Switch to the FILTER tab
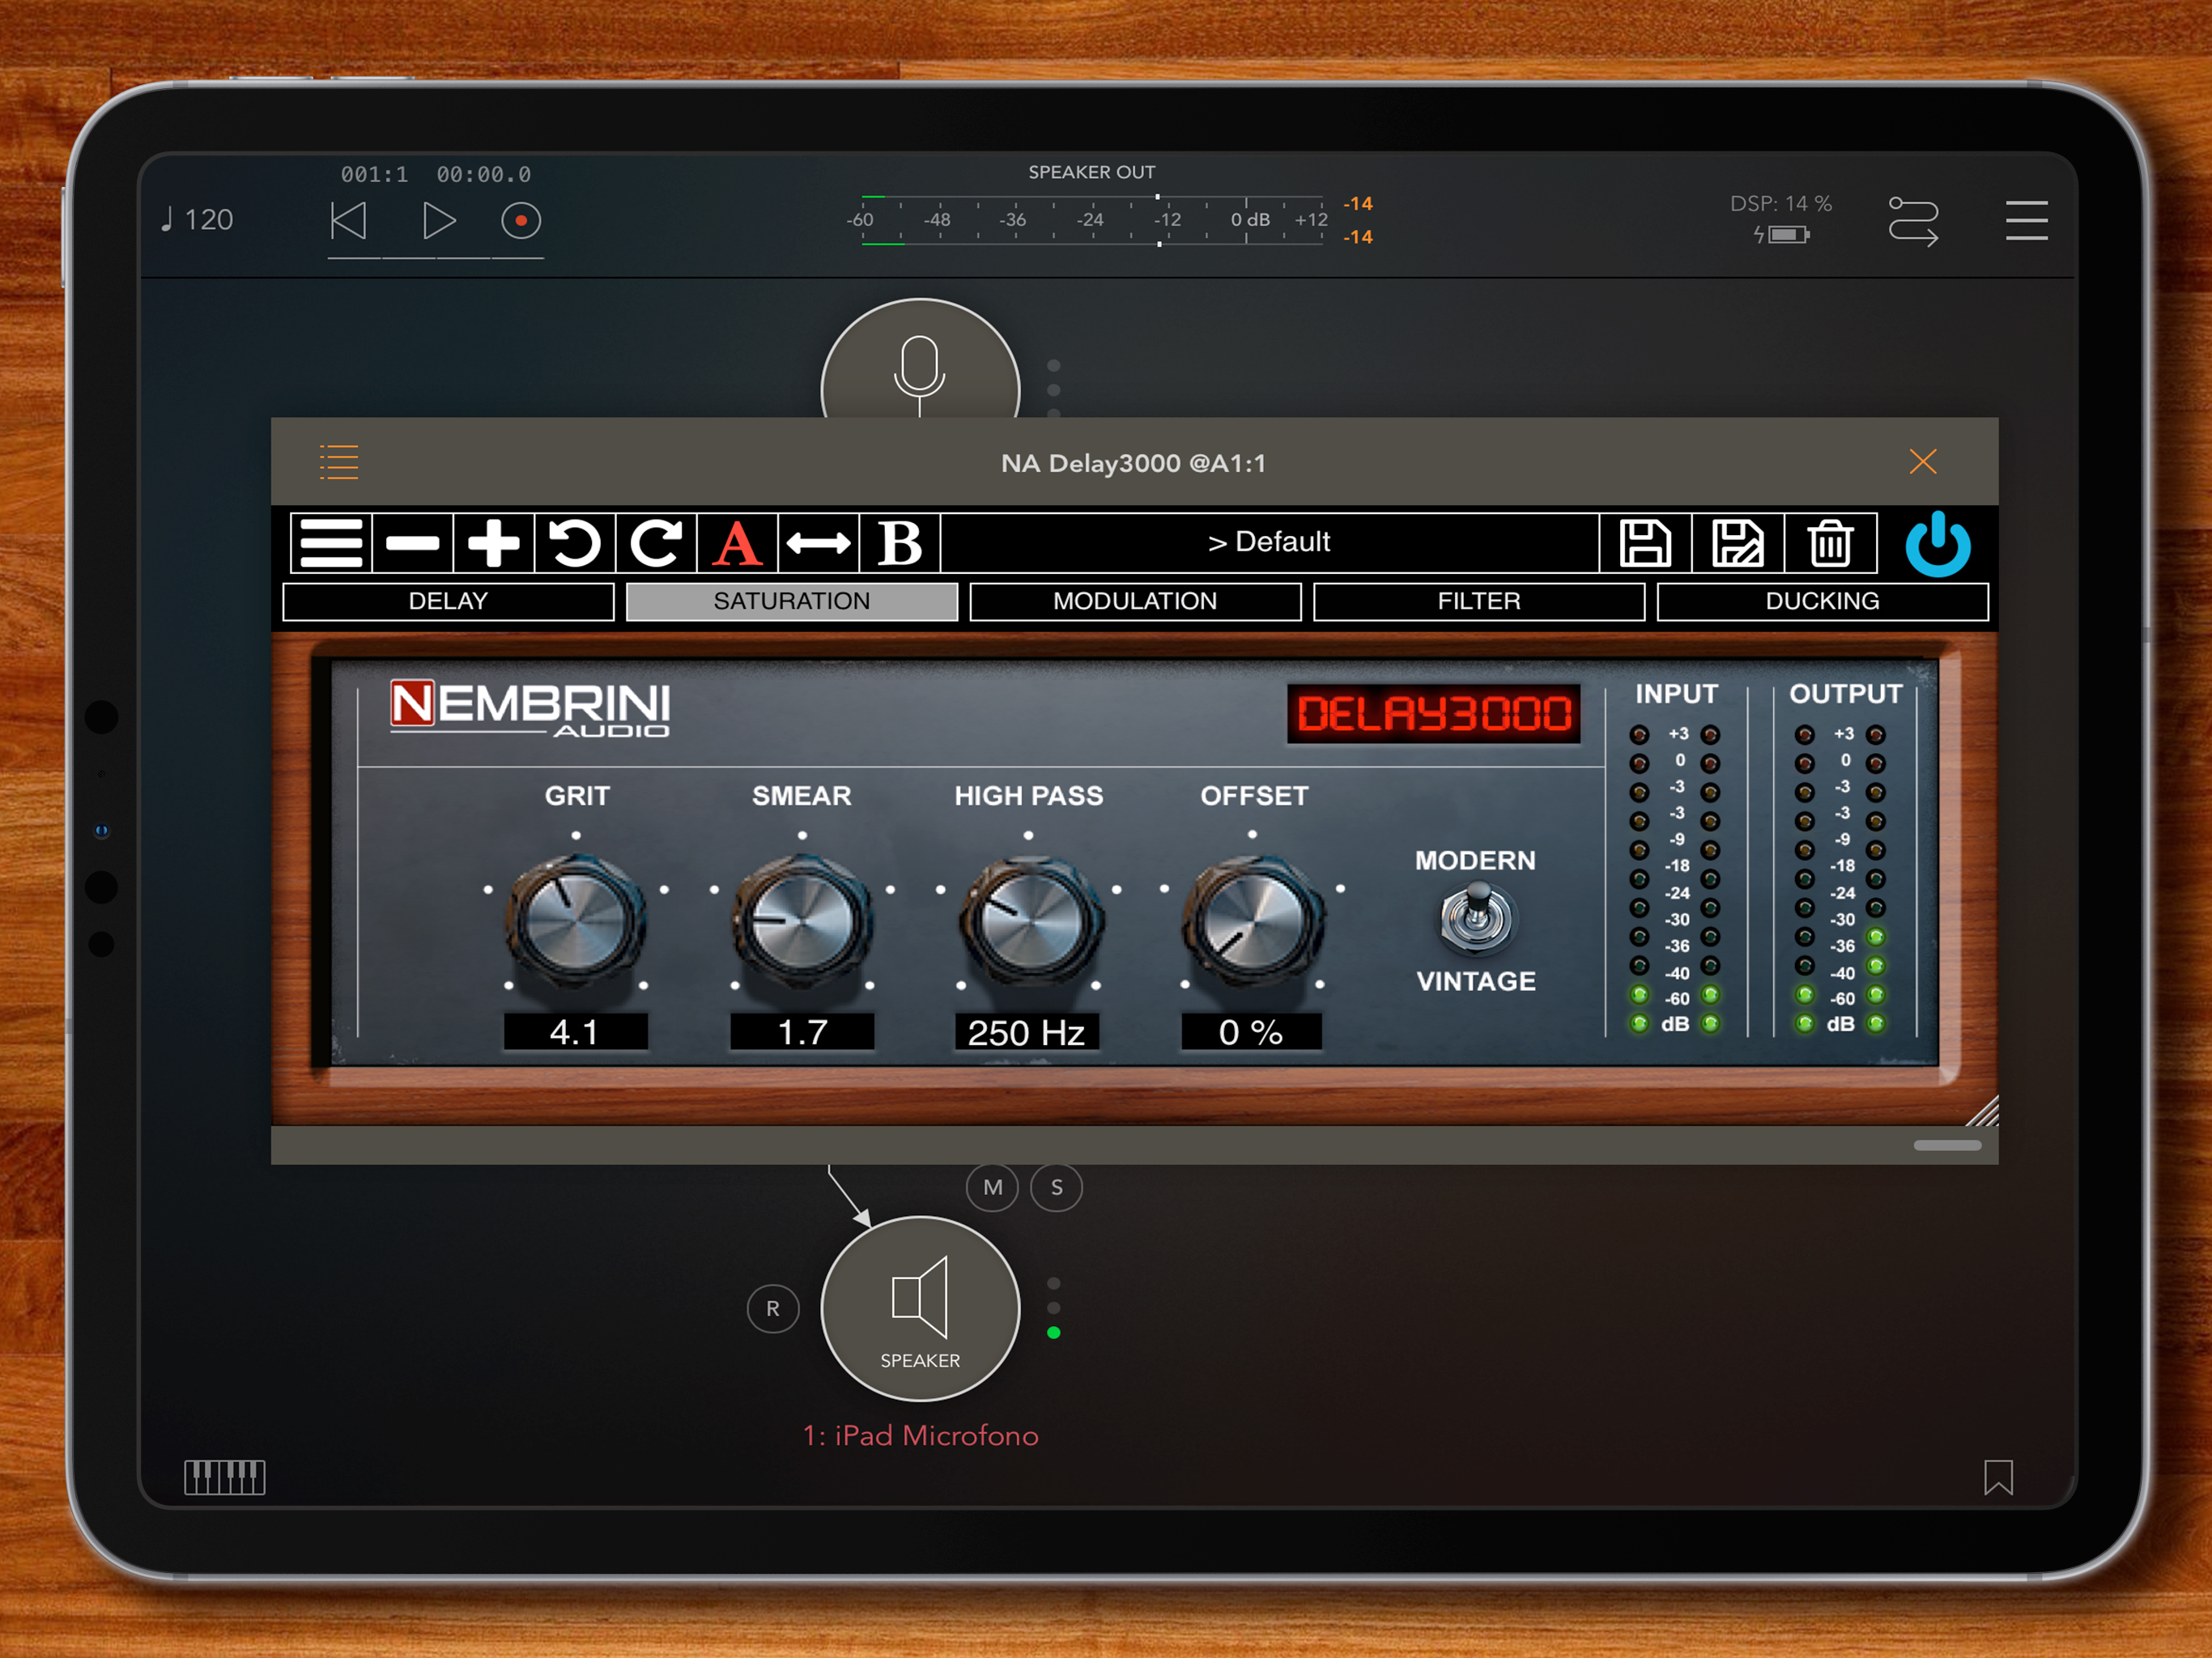Image resolution: width=2212 pixels, height=1658 pixels. tap(1478, 601)
